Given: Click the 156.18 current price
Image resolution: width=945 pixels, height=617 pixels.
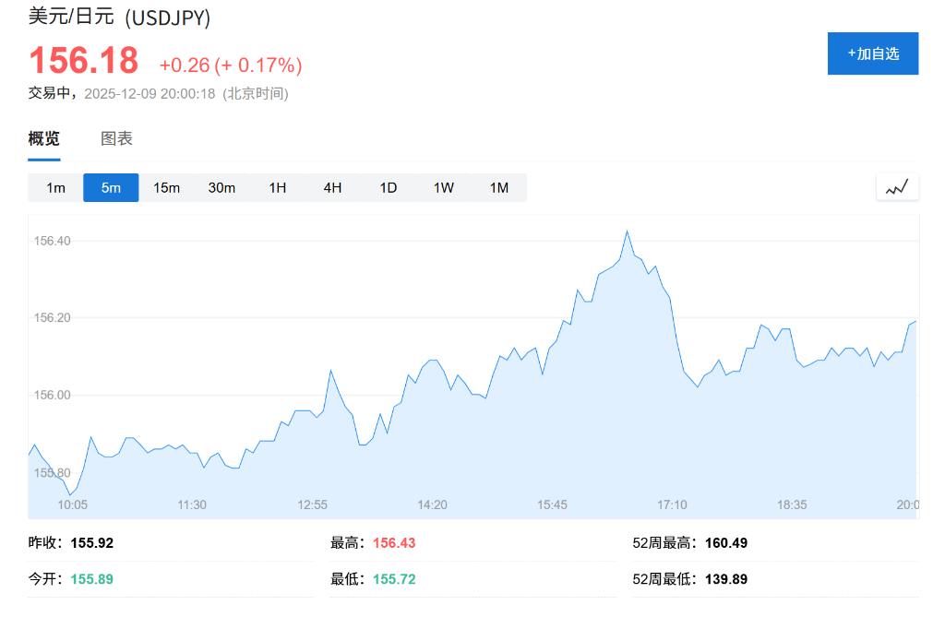Looking at the screenshot, I should [x=84, y=62].
